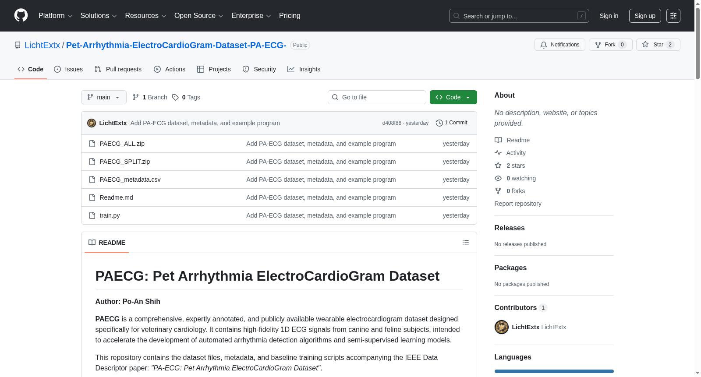This screenshot has height=377, width=701.
Task: Expand the Enterprise menu
Action: click(251, 16)
